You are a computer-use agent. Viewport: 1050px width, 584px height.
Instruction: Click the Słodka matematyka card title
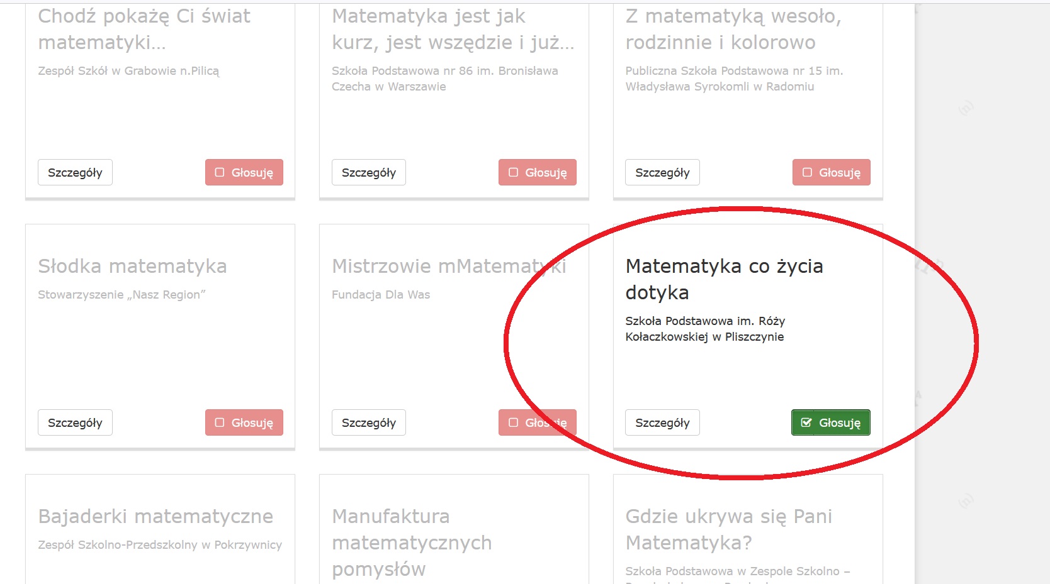coord(132,266)
